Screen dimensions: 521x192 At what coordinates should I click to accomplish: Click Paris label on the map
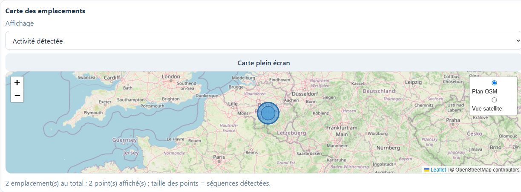click(219, 157)
